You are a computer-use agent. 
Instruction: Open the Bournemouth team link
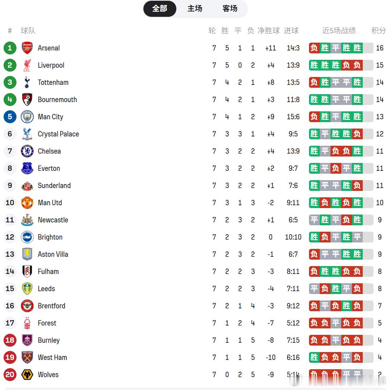click(57, 100)
